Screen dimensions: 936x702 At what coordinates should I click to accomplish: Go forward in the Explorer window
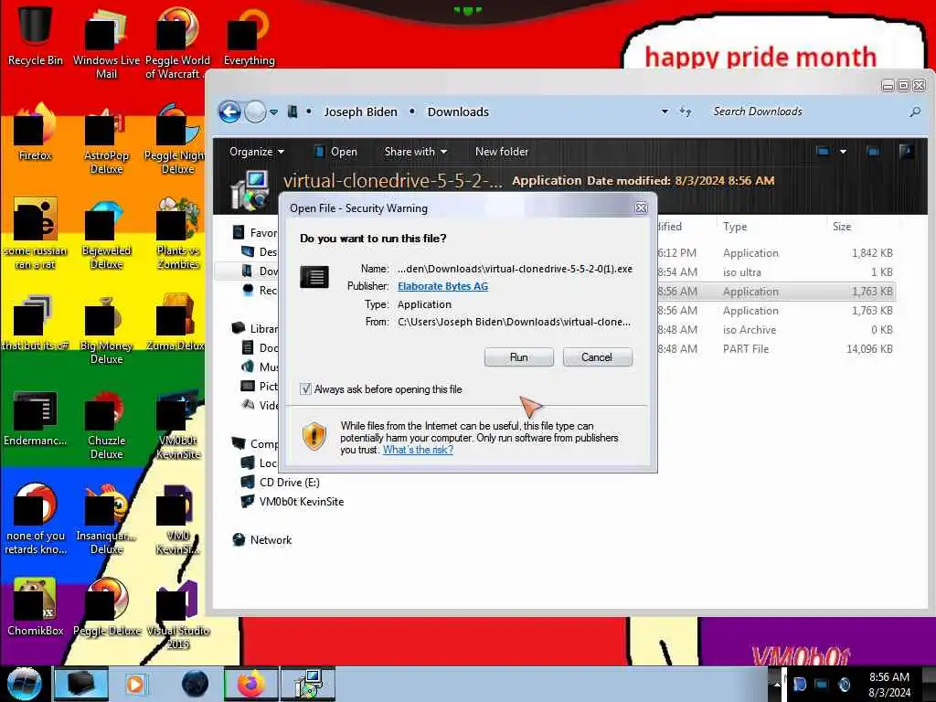[256, 112]
